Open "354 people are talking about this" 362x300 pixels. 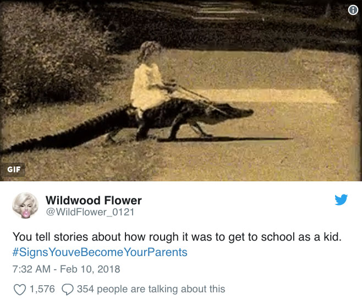click(151, 288)
